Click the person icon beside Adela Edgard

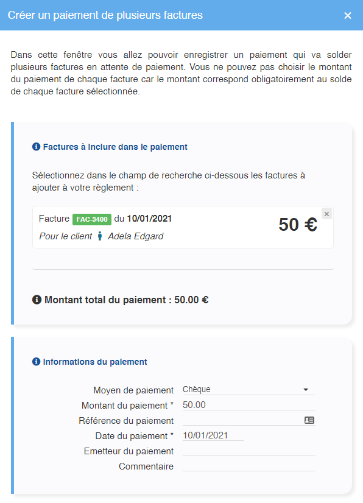100,236
